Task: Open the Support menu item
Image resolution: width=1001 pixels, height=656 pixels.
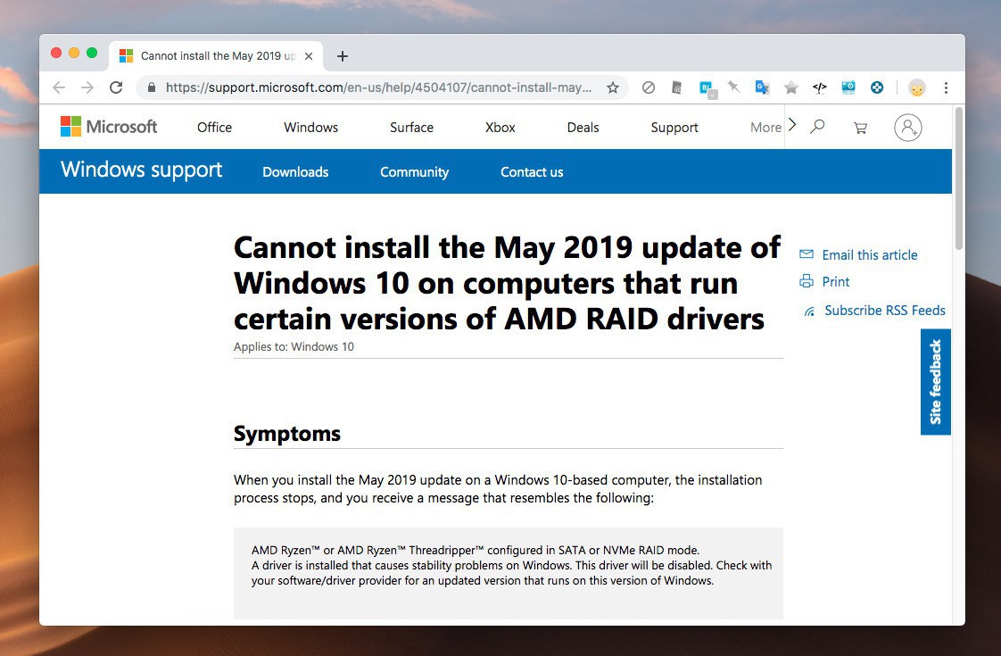Action: tap(674, 128)
